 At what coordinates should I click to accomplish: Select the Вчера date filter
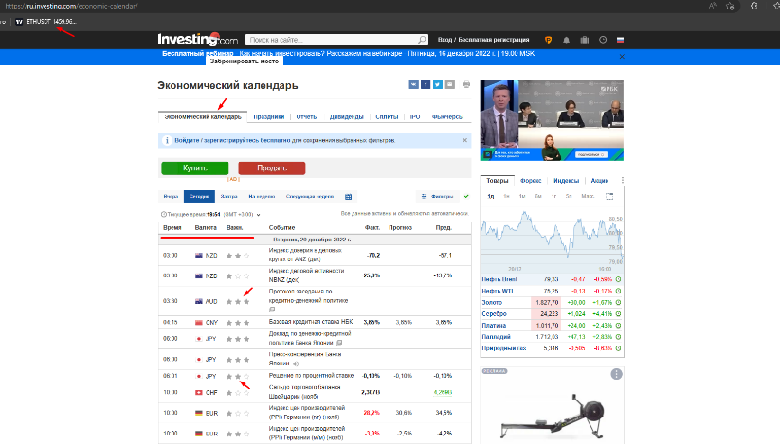(171, 197)
